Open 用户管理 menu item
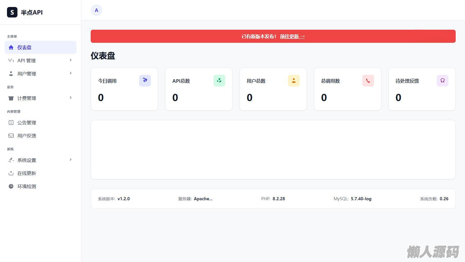The image size is (465, 262). 40,74
